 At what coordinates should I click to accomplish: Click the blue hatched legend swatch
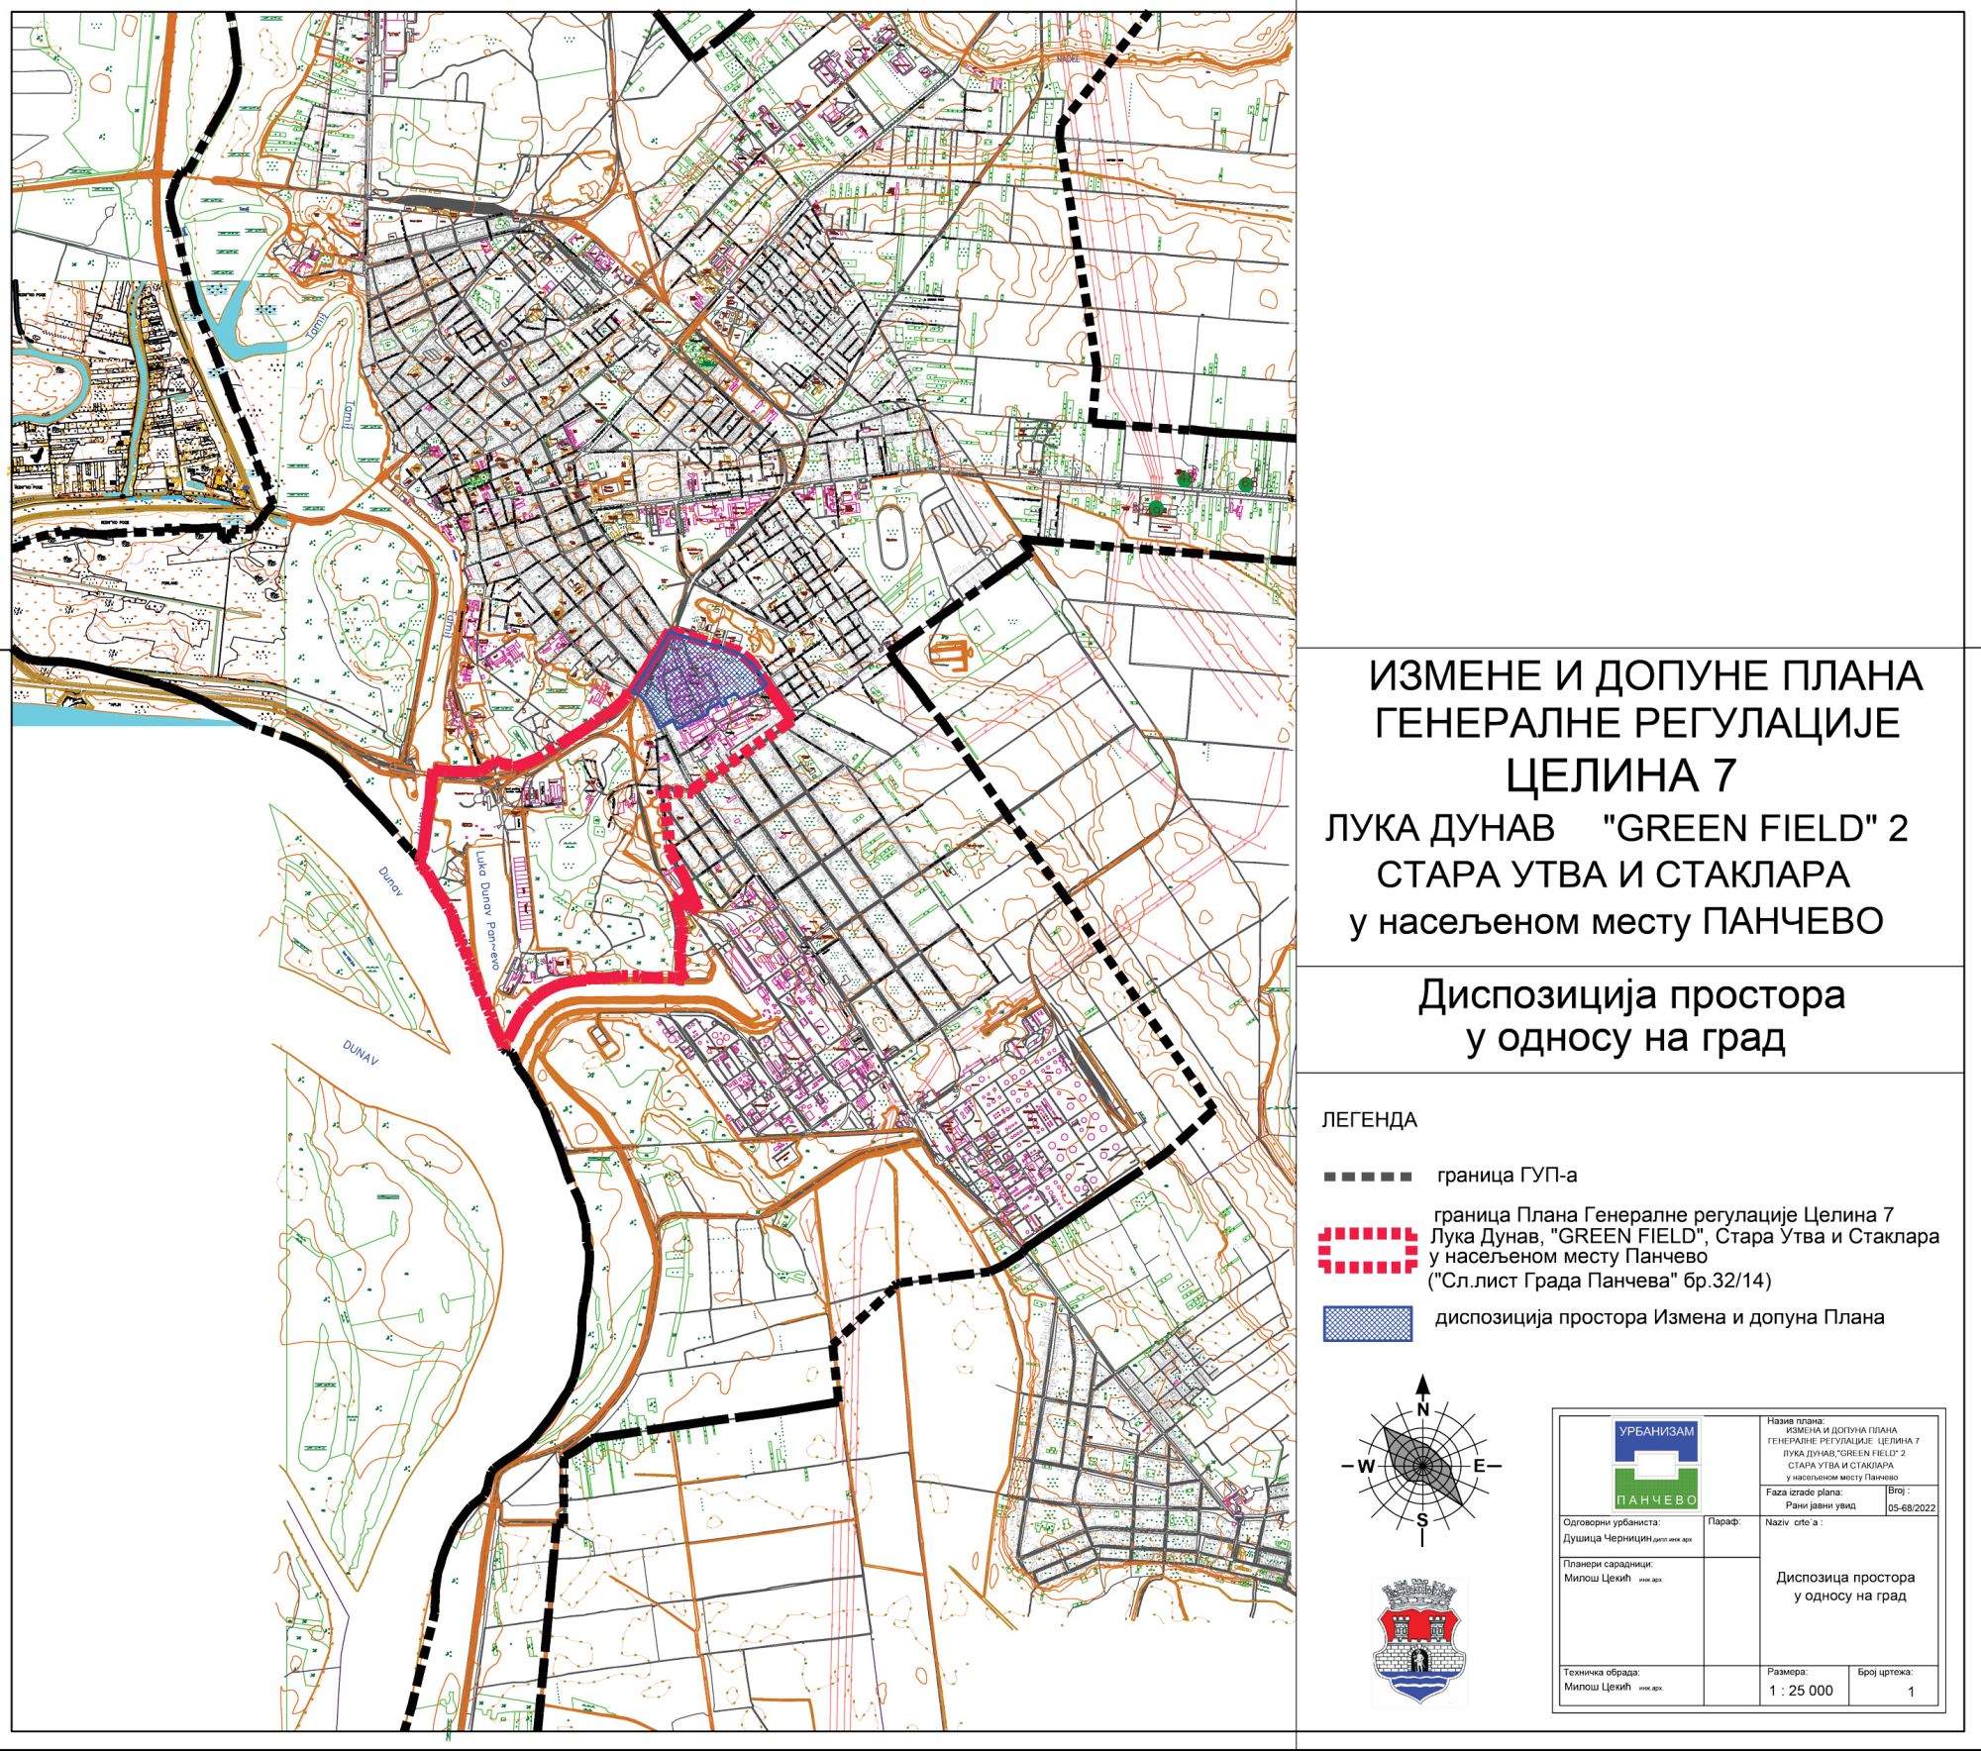tap(1368, 1324)
